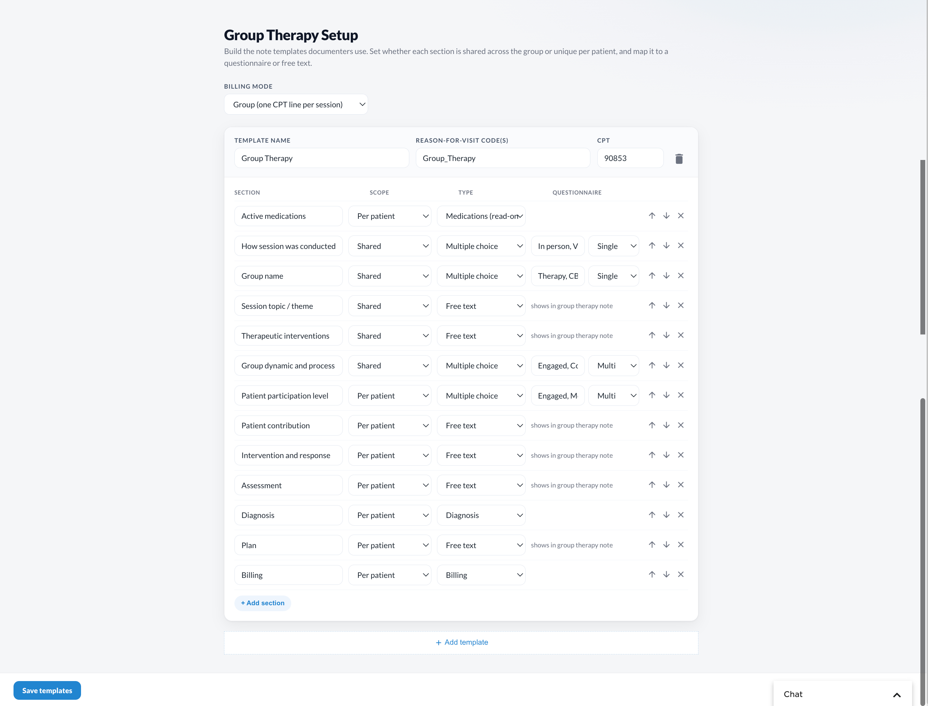Move Assessment section down
Viewport: 928px width, 706px height.
tap(666, 485)
